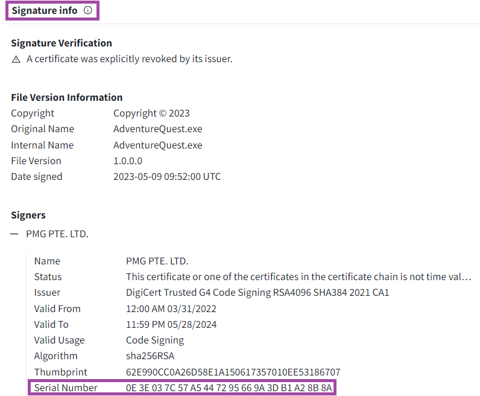Click the Copyright field label
This screenshot has height=396, width=480.
coord(33,113)
